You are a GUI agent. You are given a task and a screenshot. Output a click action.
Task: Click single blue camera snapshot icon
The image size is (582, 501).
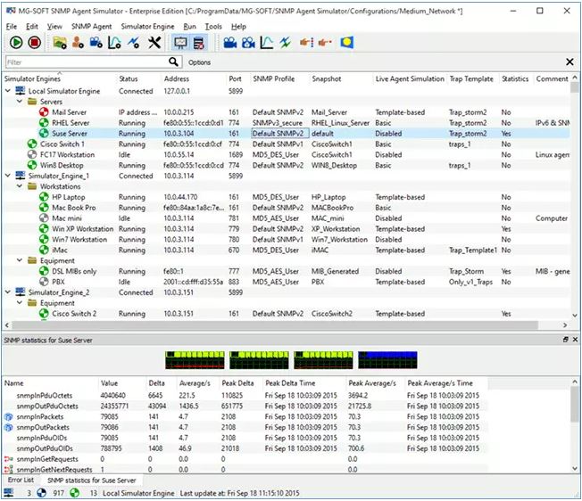tap(230, 43)
